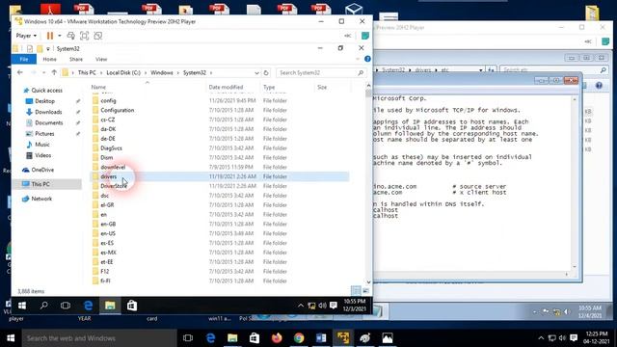Select the Configuration folder
Screen dimensions: 617x347
point(118,110)
